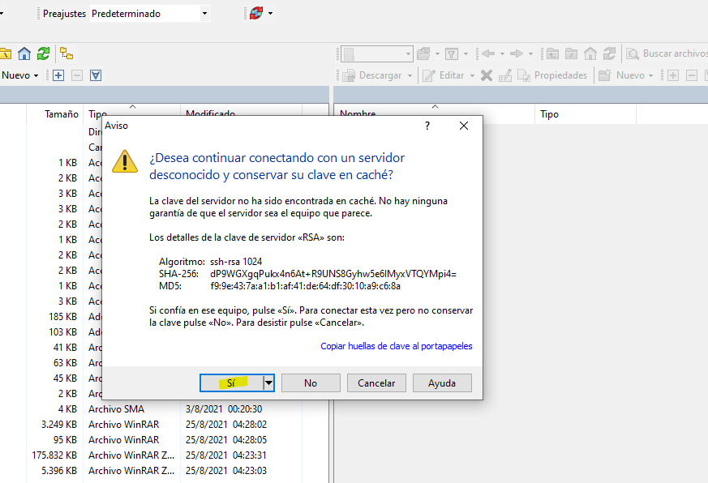This screenshot has height=483, width=708.
Task: Click the remote panel home icon
Action: [x=590, y=53]
